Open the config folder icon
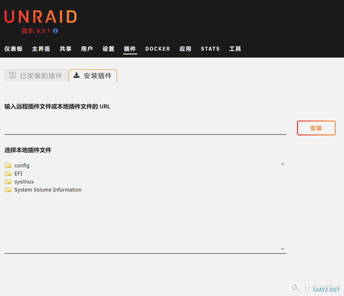344x296 pixels. (8, 165)
